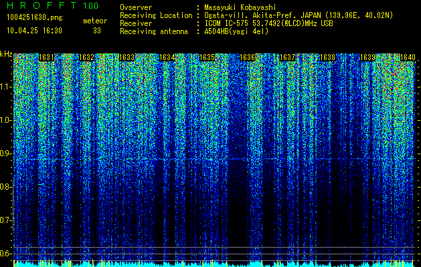
Task: Select the A504HB(yagi 4el) antenna text
Action: 236,31
